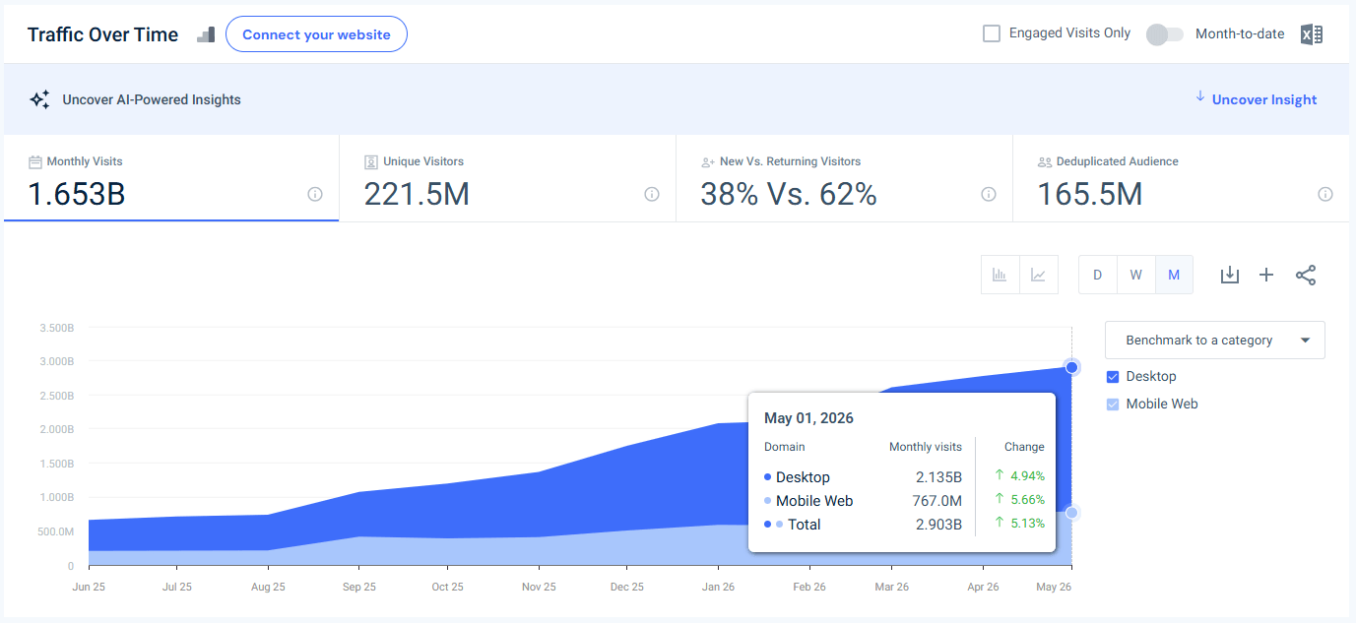Open Monthly Visits info tooltip icon

coord(315,195)
